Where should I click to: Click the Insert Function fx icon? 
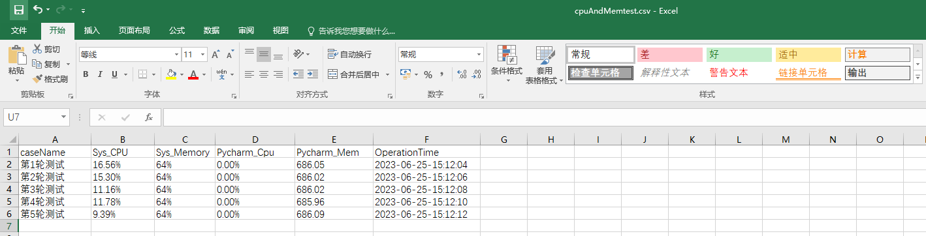pyautogui.click(x=149, y=117)
